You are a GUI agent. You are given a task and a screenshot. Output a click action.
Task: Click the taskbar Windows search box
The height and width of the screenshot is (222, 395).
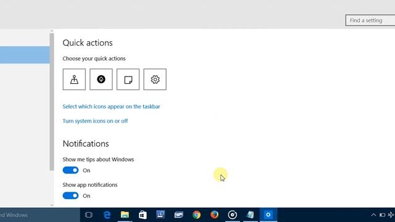point(39,215)
